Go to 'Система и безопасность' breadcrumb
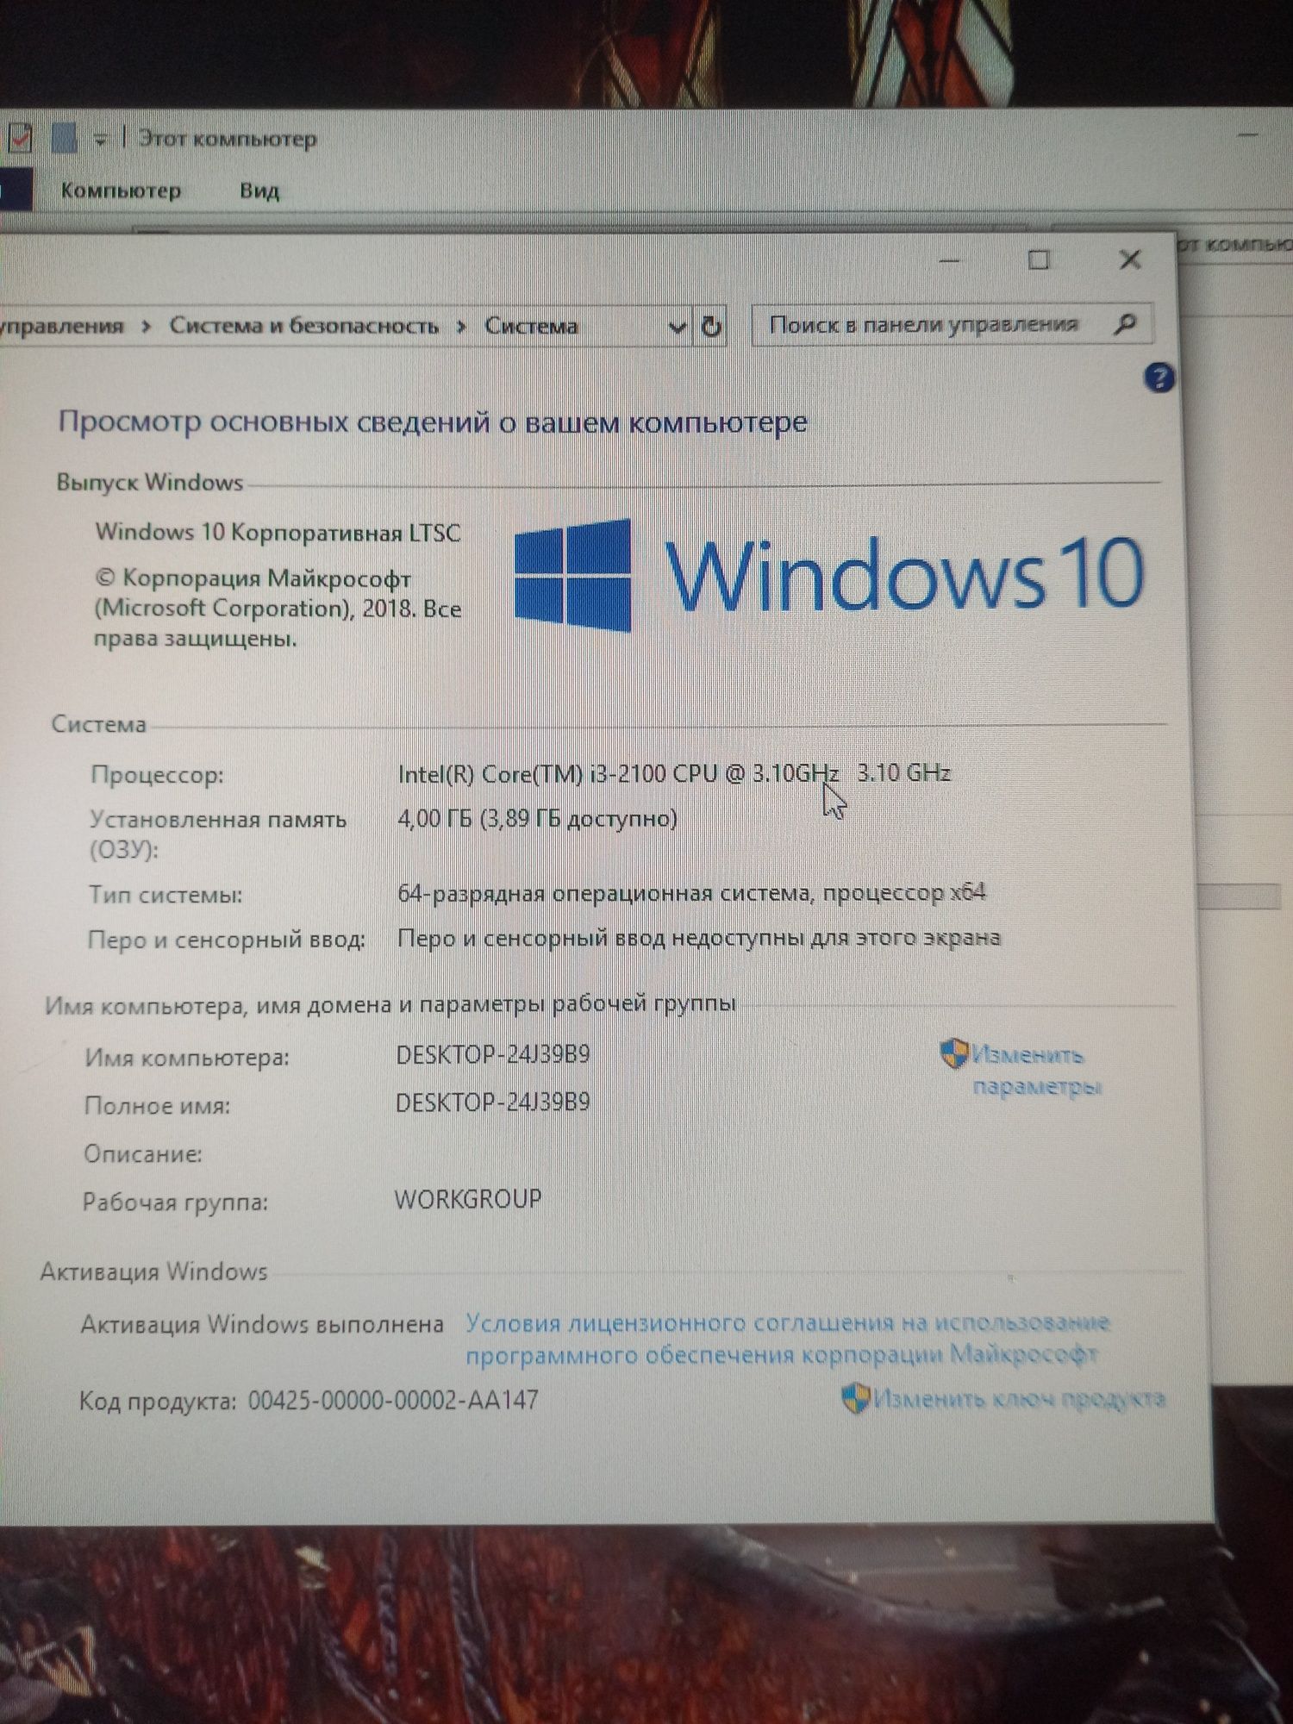1293x1724 pixels. (303, 326)
